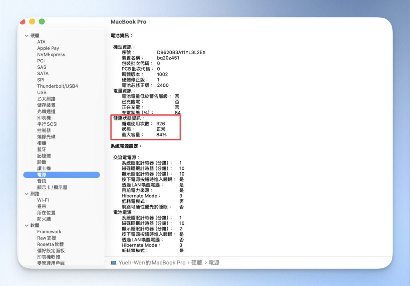
Task: Collapse the 軟體 section chevron
Action: pos(26,226)
